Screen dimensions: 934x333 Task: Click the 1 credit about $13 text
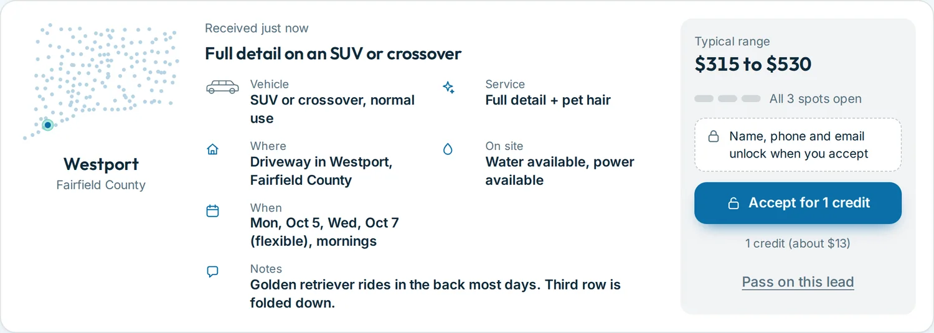coord(798,243)
